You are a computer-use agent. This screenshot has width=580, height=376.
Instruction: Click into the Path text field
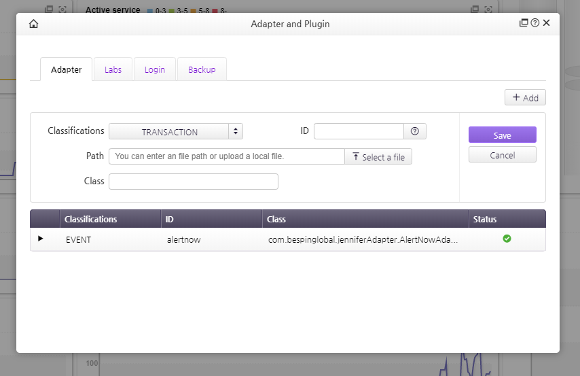tap(226, 156)
